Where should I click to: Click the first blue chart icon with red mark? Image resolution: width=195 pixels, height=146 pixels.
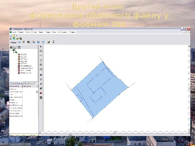pyautogui.click(x=34, y=42)
